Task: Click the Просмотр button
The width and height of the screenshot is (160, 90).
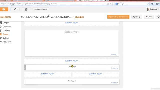Action: click(137, 17)
